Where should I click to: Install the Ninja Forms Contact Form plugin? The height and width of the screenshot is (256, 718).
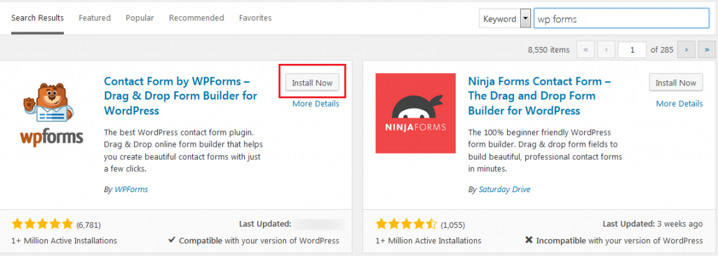click(x=676, y=83)
